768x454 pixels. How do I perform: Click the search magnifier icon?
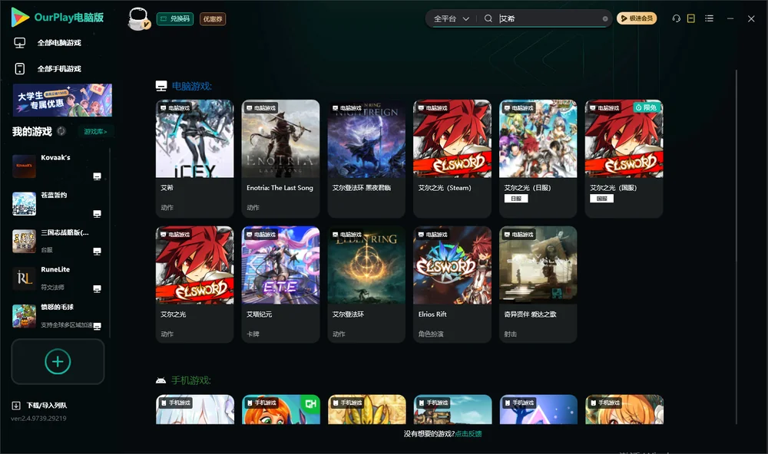click(488, 18)
